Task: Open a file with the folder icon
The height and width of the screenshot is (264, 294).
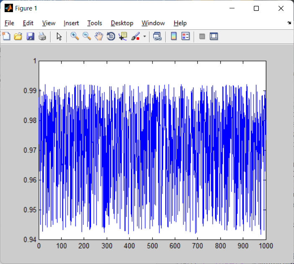Action: (x=18, y=36)
